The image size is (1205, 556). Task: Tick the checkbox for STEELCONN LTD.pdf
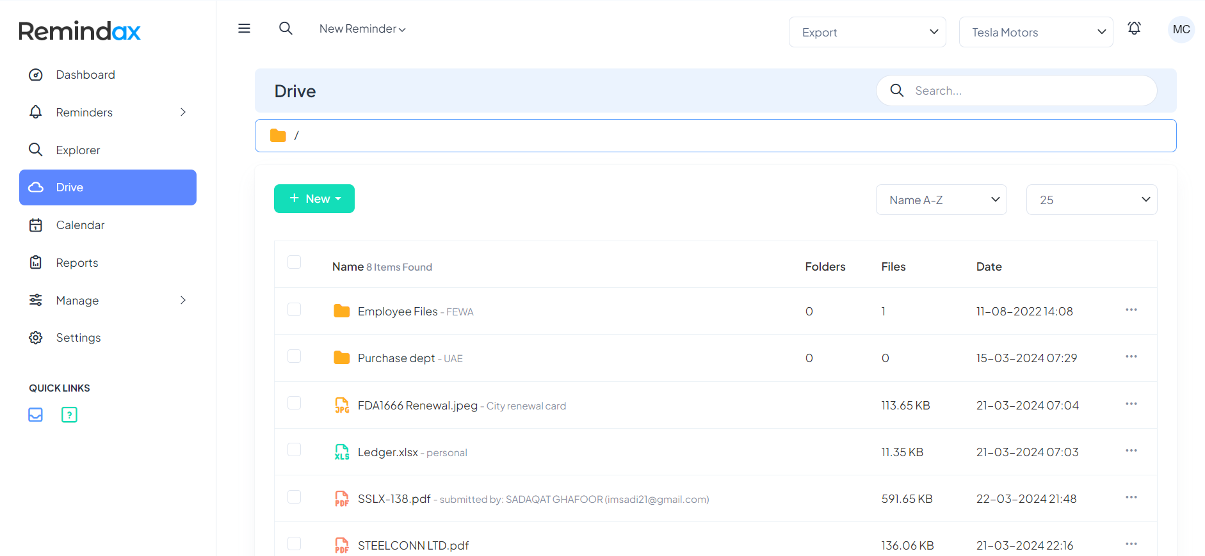pyautogui.click(x=295, y=544)
